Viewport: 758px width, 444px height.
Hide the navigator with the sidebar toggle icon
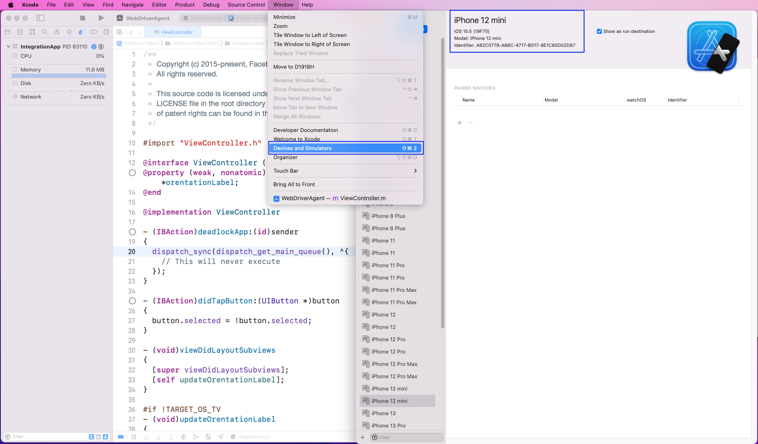(40, 18)
